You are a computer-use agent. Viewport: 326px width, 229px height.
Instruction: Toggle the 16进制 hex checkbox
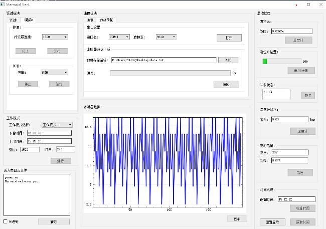(x=6, y=221)
